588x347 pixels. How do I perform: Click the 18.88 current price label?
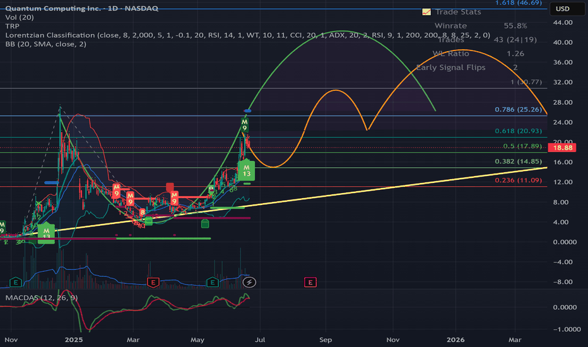[x=563, y=148]
